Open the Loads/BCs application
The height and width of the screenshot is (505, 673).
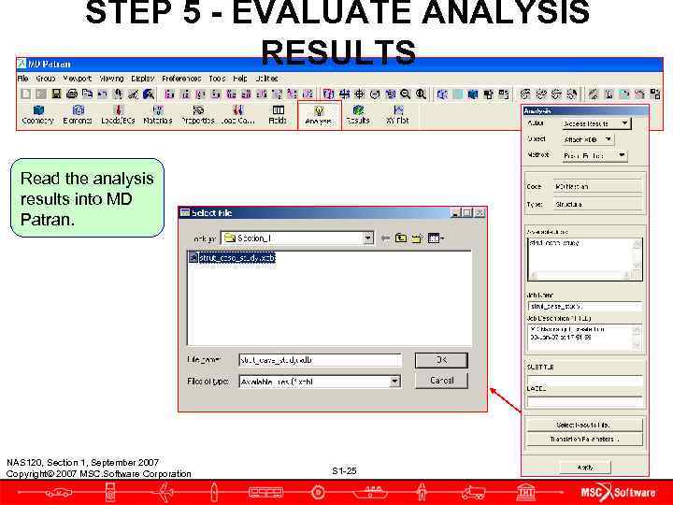click(x=118, y=115)
